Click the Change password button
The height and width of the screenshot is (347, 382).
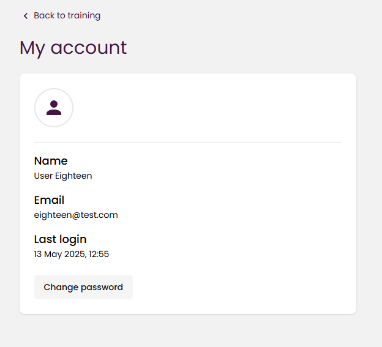pos(83,287)
